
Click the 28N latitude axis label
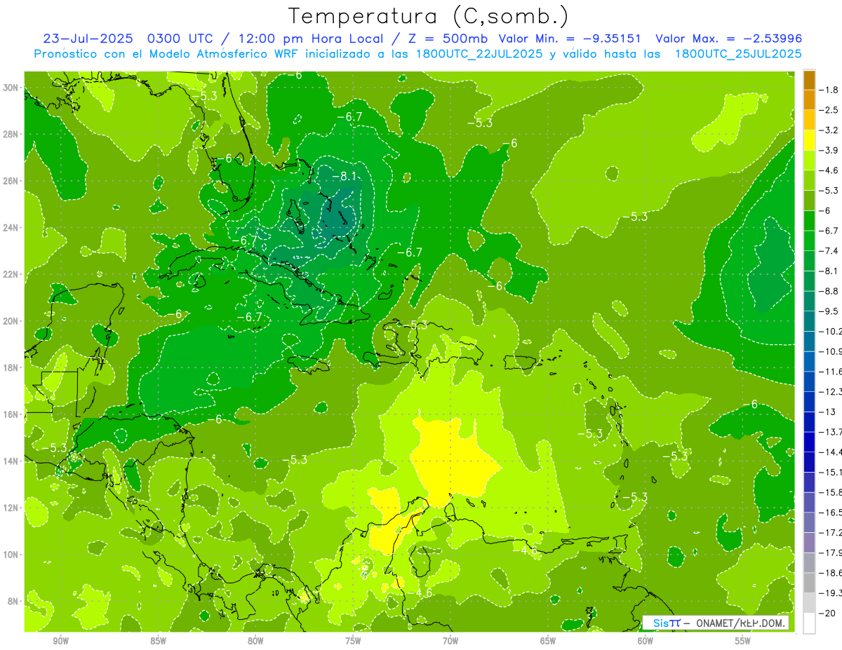[x=11, y=134]
